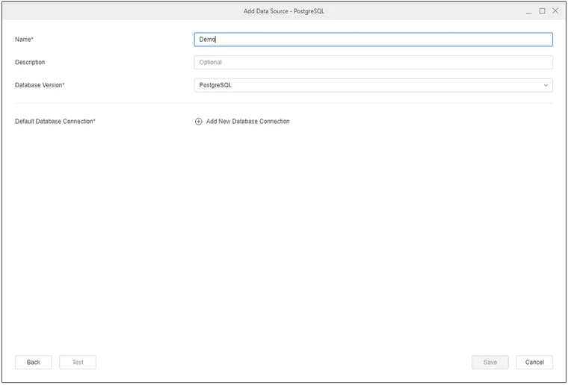Close the dialog with the X icon
Image resolution: width=568 pixels, height=385 pixels.
pyautogui.click(x=555, y=11)
